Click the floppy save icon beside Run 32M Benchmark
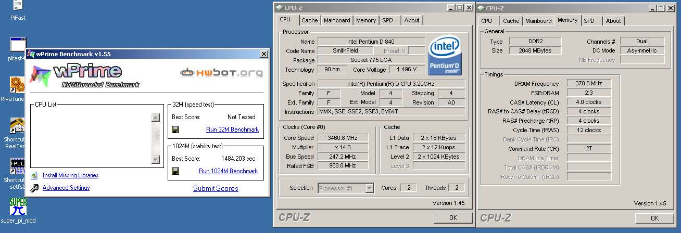 click(175, 130)
